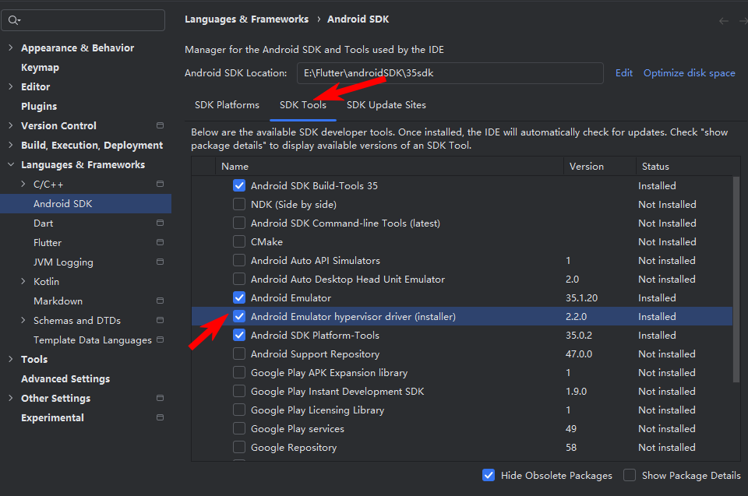The width and height of the screenshot is (748, 496).
Task: Expand the Other Settings section
Action: point(10,398)
